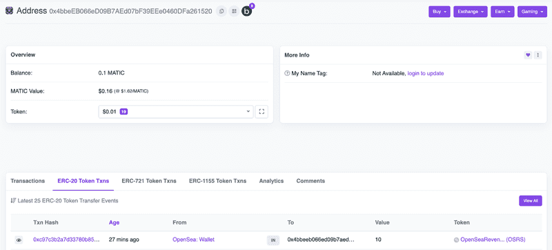Switch to the Analytics tab
This screenshot has height=250, width=552.
click(x=271, y=181)
